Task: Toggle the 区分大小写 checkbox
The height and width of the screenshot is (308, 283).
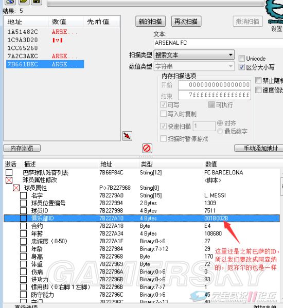Action: pyautogui.click(x=241, y=67)
